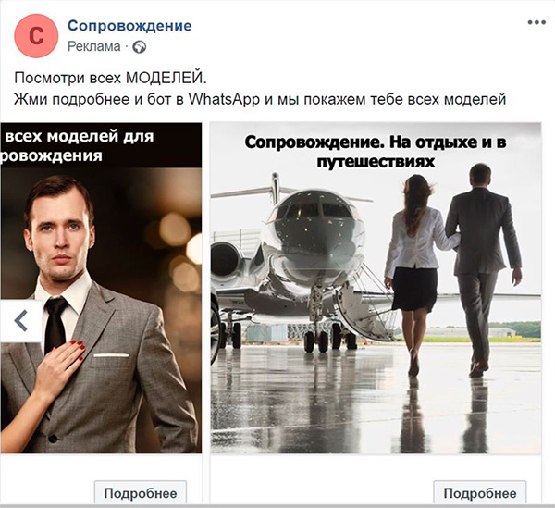
Task: Click the red "C" profile avatar
Action: pyautogui.click(x=36, y=36)
